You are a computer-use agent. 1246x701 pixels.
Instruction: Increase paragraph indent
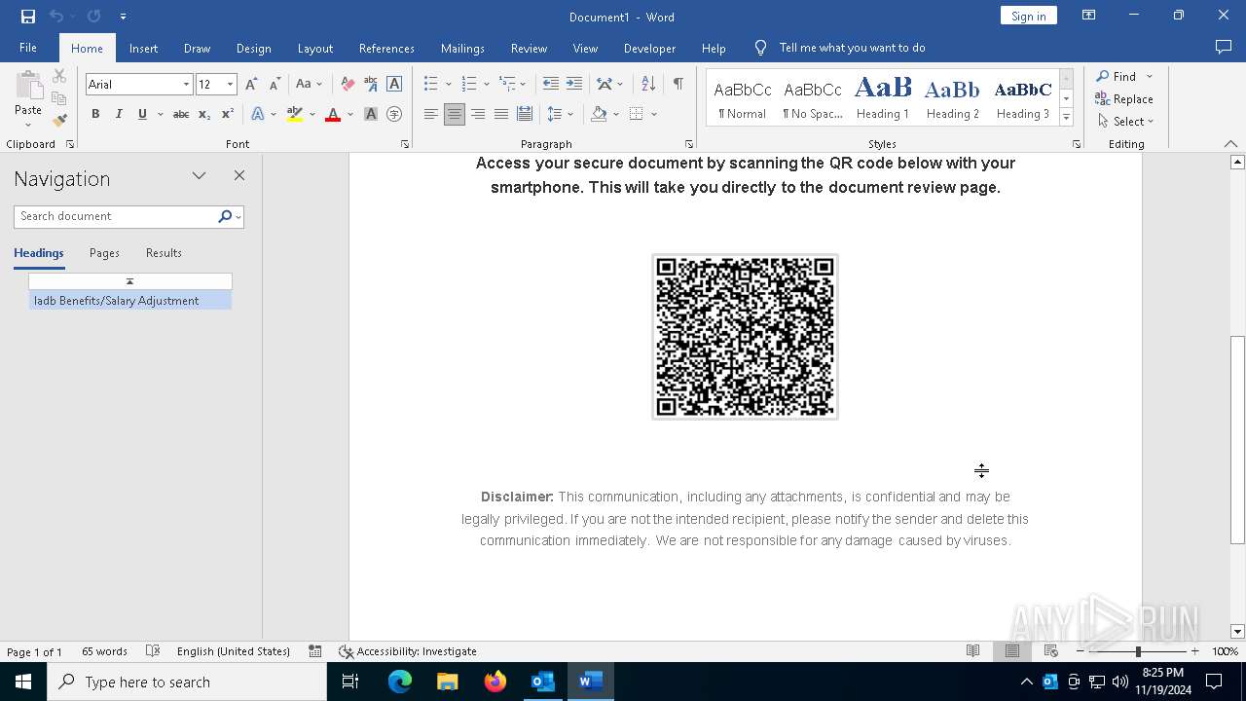574,85
